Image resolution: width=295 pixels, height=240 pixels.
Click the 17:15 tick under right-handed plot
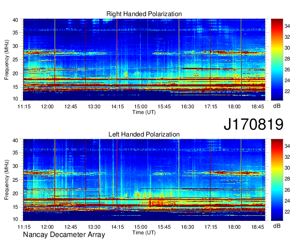[211, 107]
